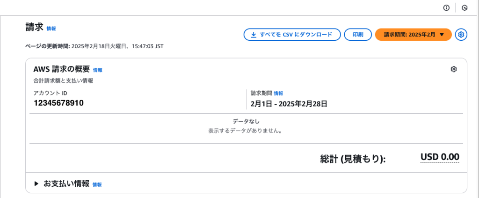This screenshot has width=479, height=198.
Task: Open billing preferences via blue gear icon
Action: [x=461, y=35]
